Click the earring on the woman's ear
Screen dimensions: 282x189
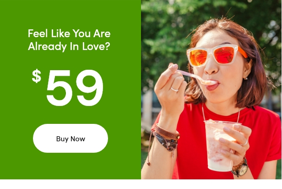(245, 78)
